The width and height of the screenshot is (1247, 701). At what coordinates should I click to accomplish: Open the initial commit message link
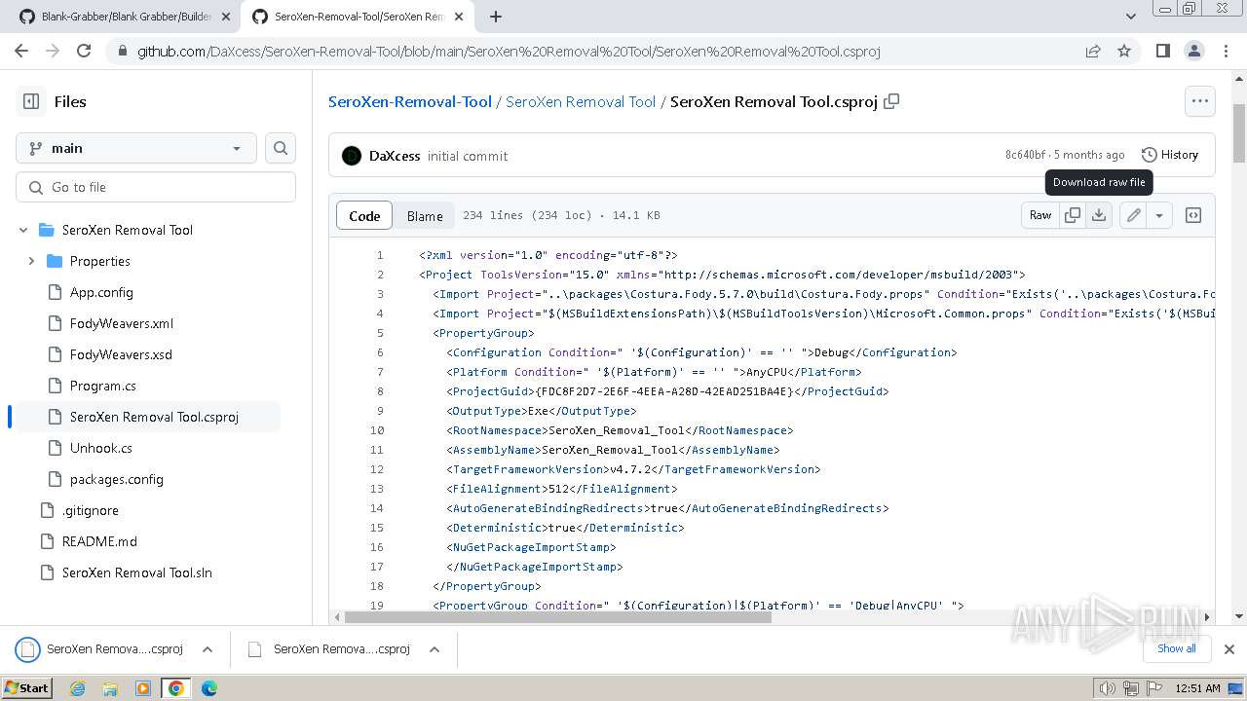[468, 156]
